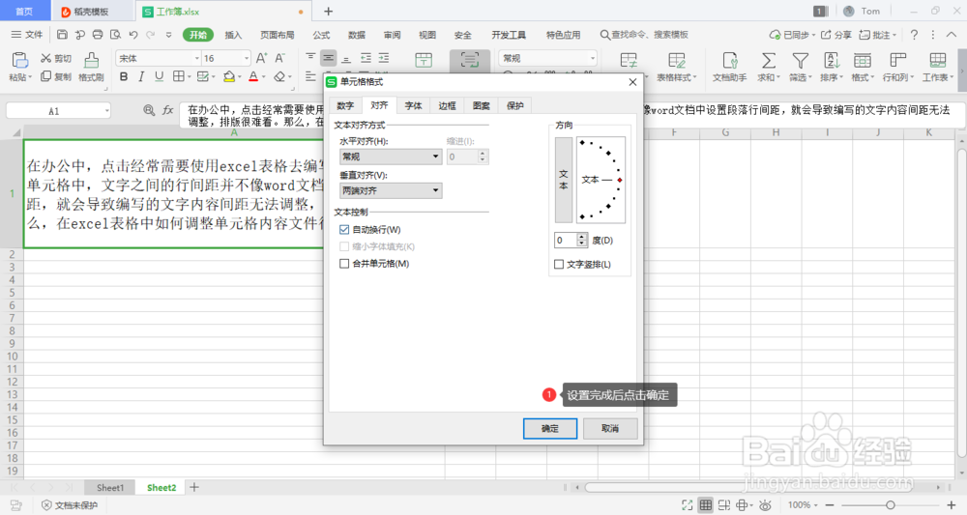This screenshot has height=515, width=967.
Task: Click the Undo icon
Action: (x=133, y=35)
